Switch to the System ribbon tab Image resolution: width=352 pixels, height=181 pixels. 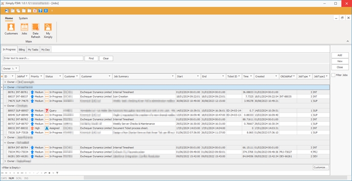click(23, 18)
